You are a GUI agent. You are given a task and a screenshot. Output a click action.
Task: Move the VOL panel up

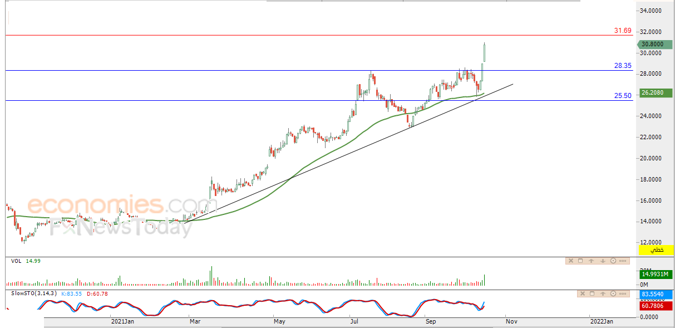[591, 261]
